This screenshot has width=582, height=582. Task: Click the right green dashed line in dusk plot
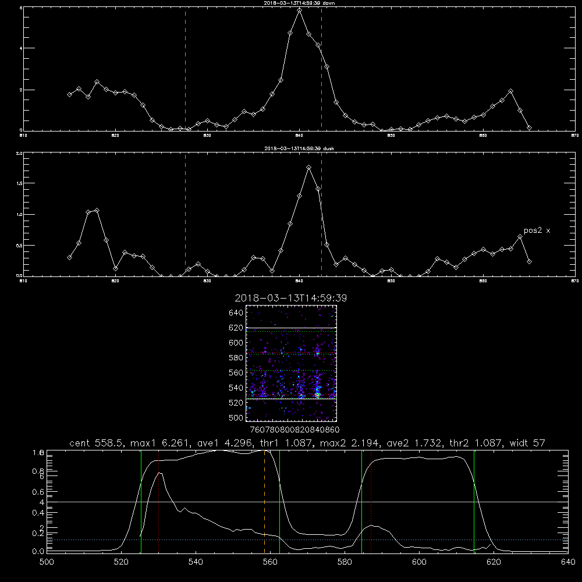click(321, 215)
